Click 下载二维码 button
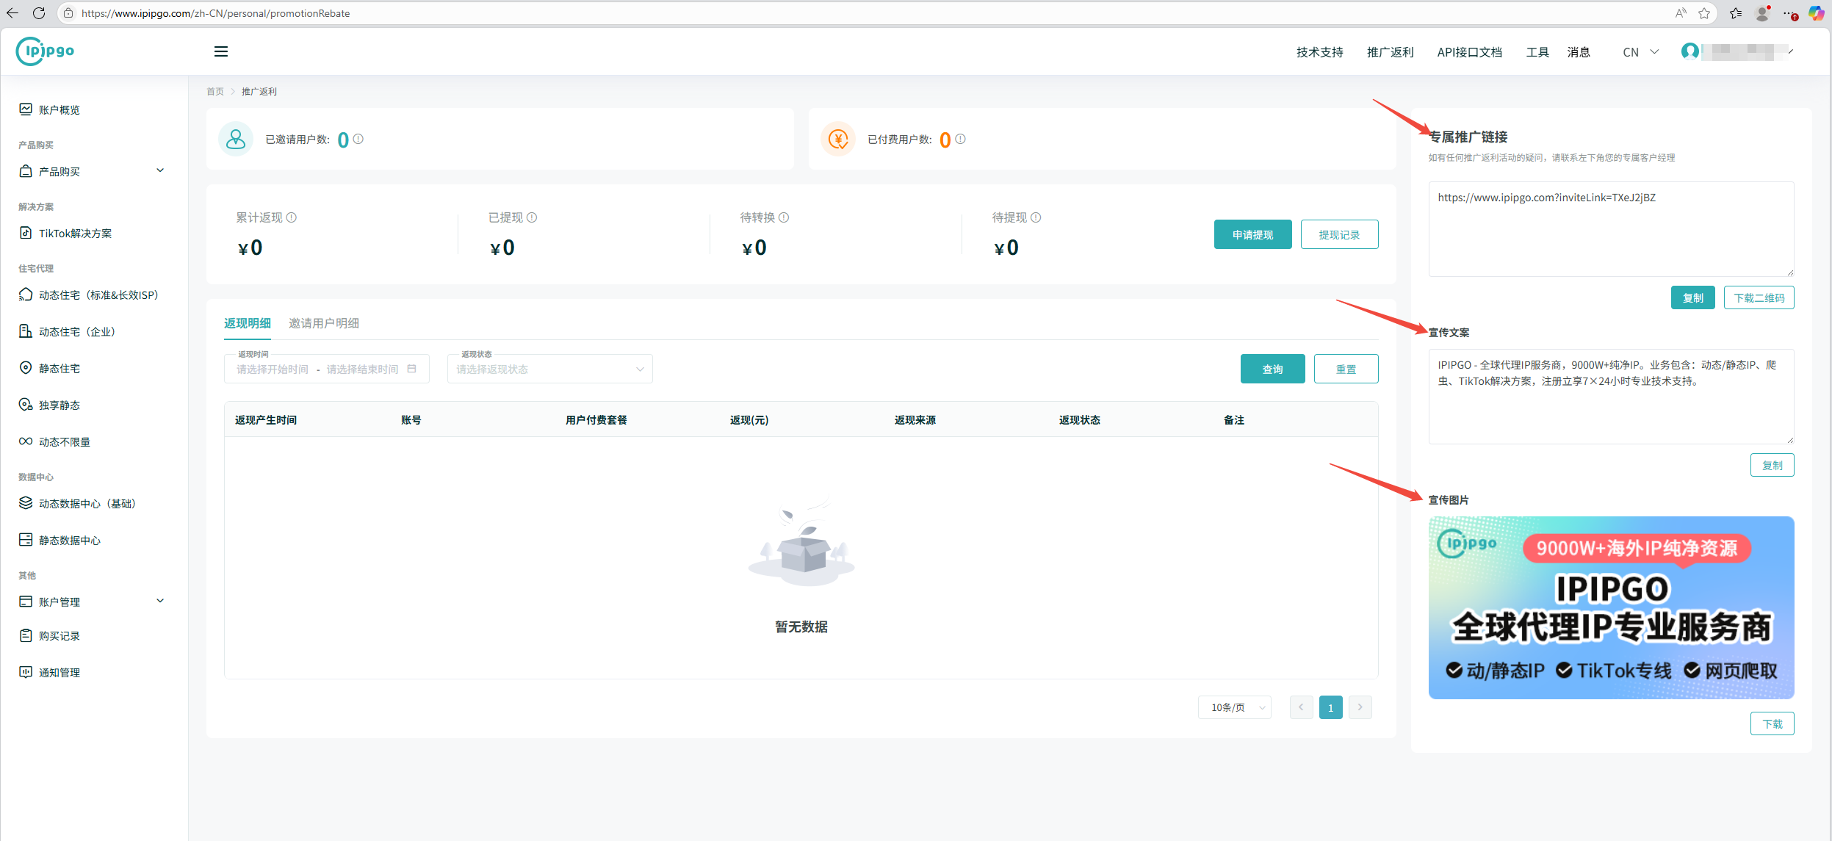The width and height of the screenshot is (1832, 841). 1759,297
